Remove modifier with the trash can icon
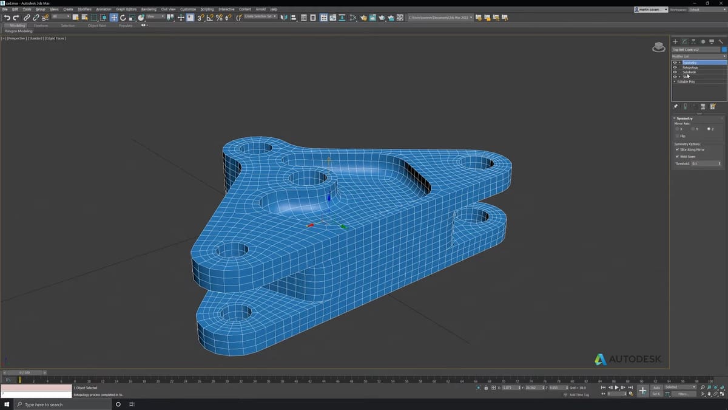Image resolution: width=728 pixels, height=410 pixels. pos(703,106)
